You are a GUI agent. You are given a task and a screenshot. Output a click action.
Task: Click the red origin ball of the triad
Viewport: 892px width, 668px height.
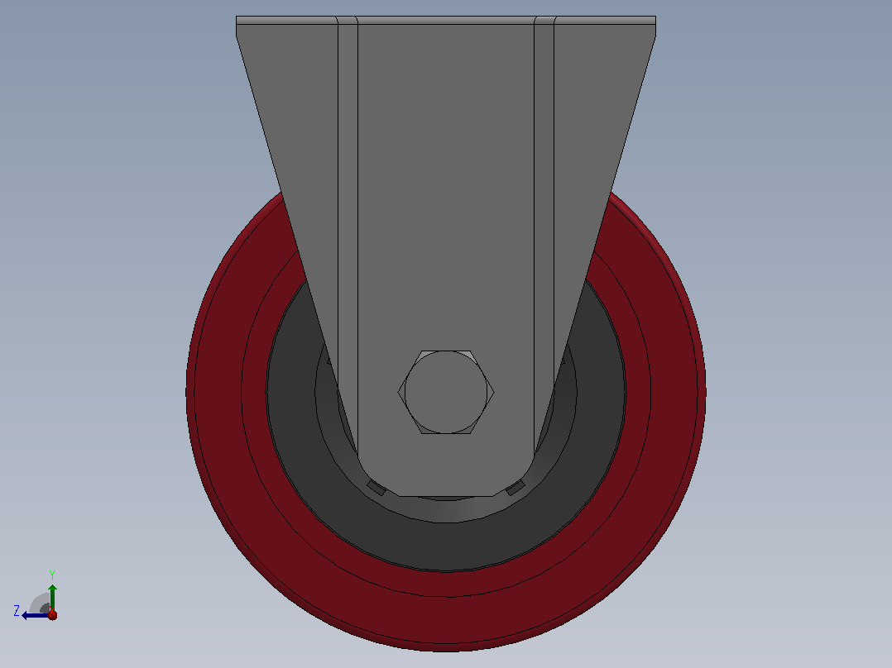(52, 614)
